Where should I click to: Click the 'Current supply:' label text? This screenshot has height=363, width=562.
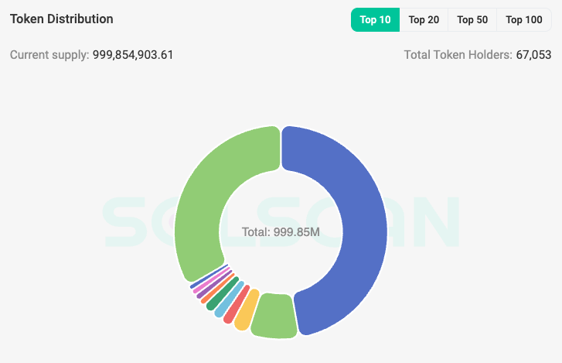pyautogui.click(x=49, y=55)
